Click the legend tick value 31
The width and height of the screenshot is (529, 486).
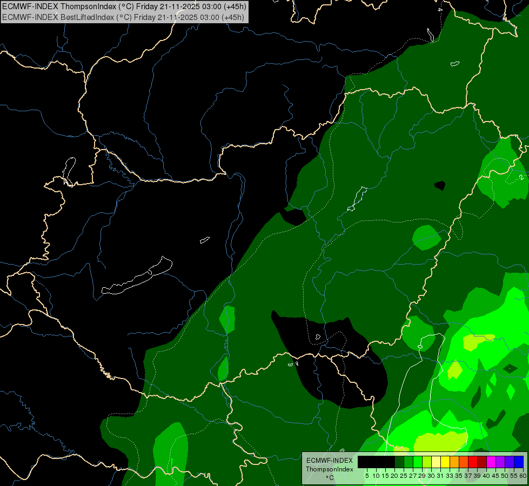click(x=440, y=476)
